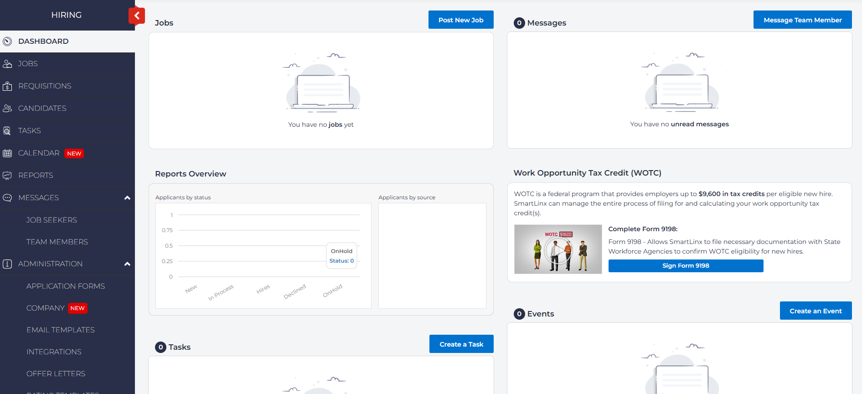Viewport: 862px width, 394px height.
Task: Click the Jobs sidebar icon
Action: 7,64
